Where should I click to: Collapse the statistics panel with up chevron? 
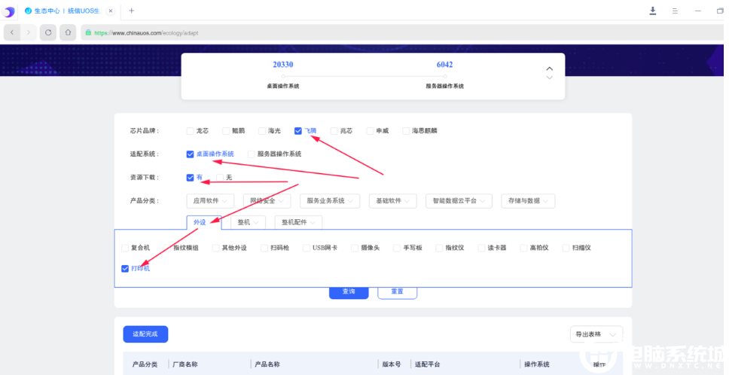coord(549,69)
